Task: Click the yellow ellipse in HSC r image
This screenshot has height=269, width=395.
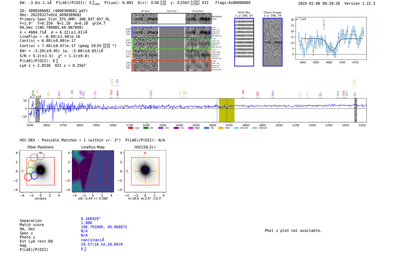Action: pos(145,170)
